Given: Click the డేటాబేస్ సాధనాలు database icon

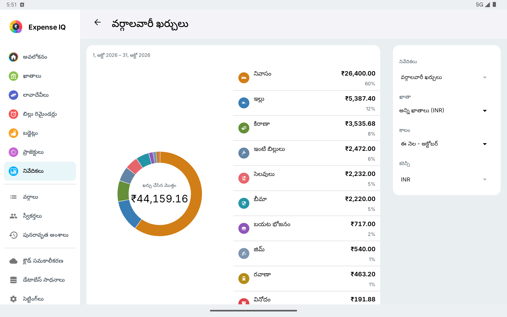Looking at the screenshot, I should [13, 280].
